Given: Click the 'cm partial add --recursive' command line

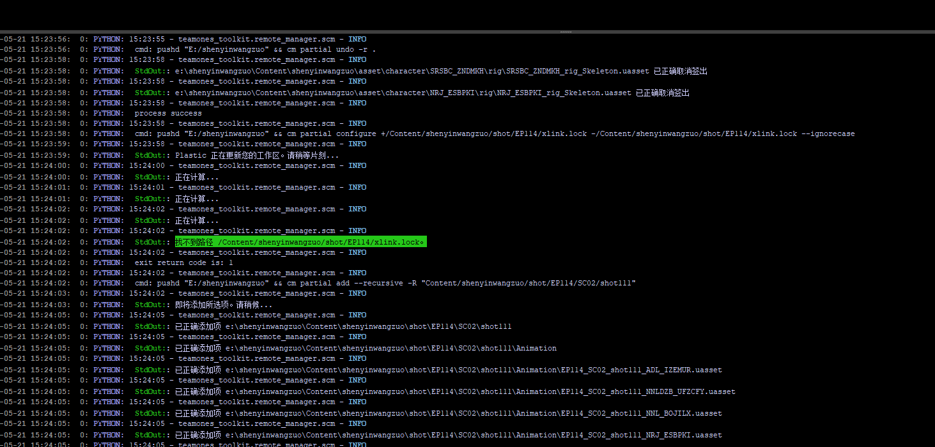Looking at the screenshot, I should coord(385,283).
